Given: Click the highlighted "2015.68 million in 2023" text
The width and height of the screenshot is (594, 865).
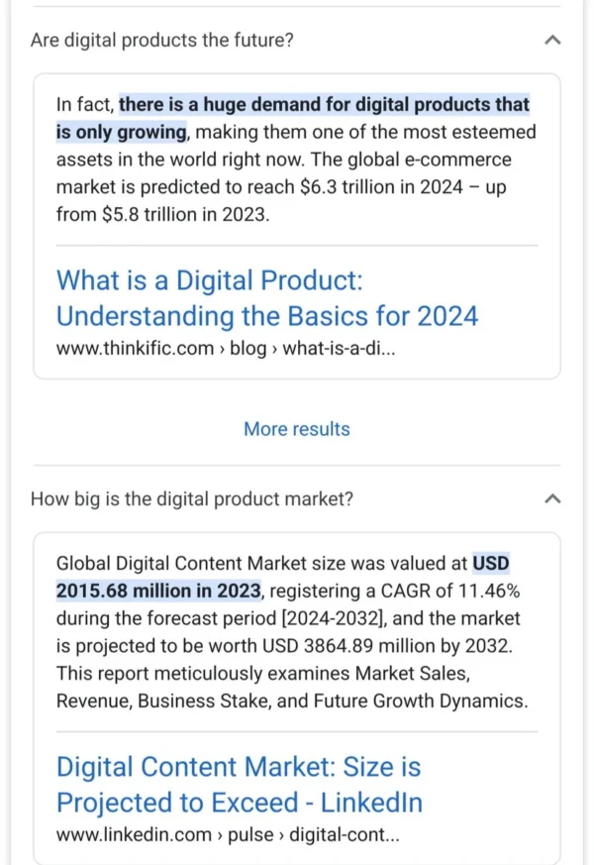Looking at the screenshot, I should point(158,592).
